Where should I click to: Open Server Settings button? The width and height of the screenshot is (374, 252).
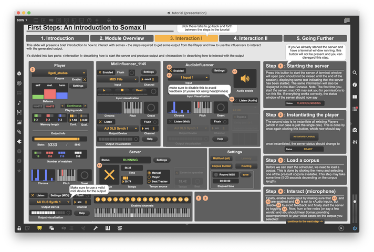162,160
